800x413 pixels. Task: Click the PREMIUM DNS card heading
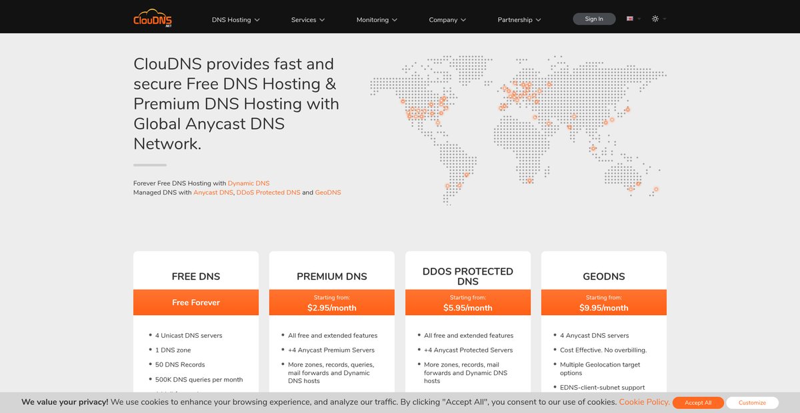tap(332, 276)
